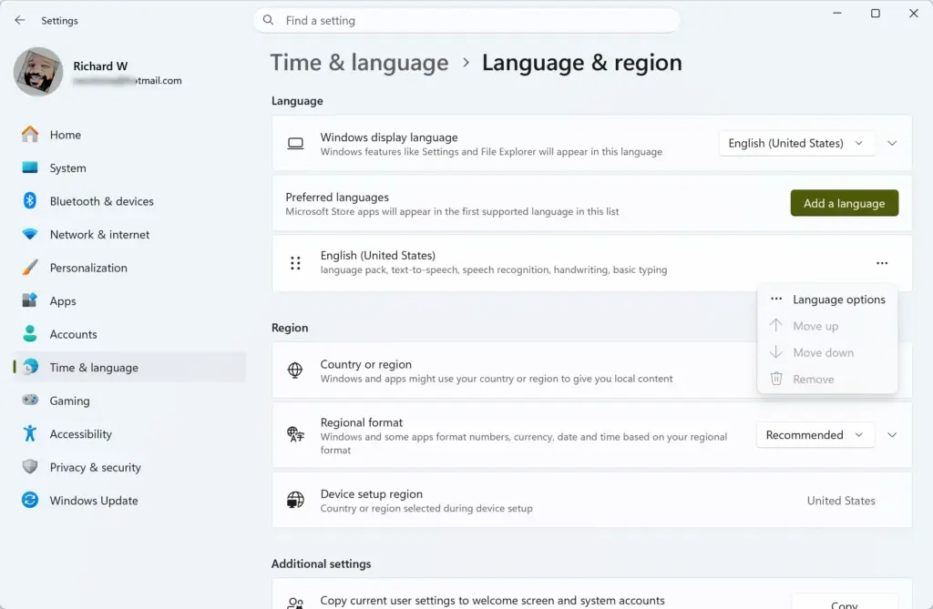Click the Home house icon

coord(30,135)
